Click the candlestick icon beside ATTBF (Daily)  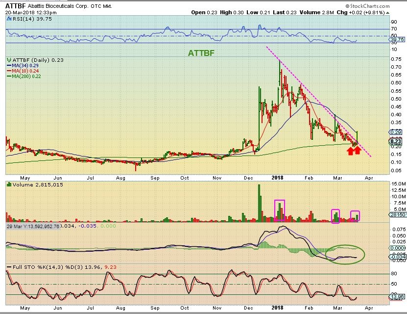point(8,59)
